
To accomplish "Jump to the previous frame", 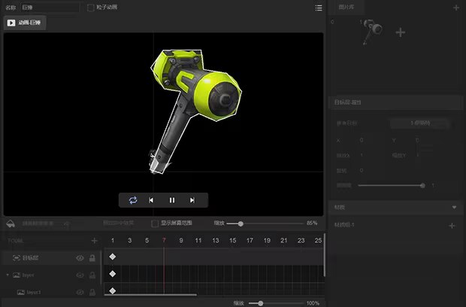I will click(x=151, y=200).
